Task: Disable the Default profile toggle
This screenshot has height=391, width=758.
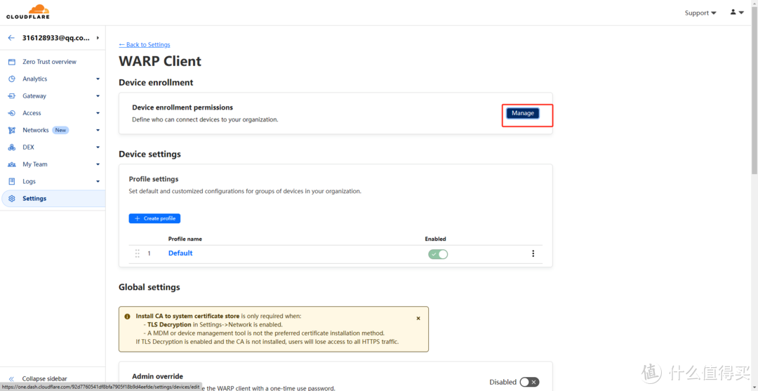Action: (x=438, y=253)
